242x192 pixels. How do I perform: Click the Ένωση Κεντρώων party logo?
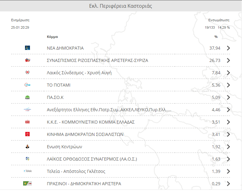[27, 147]
